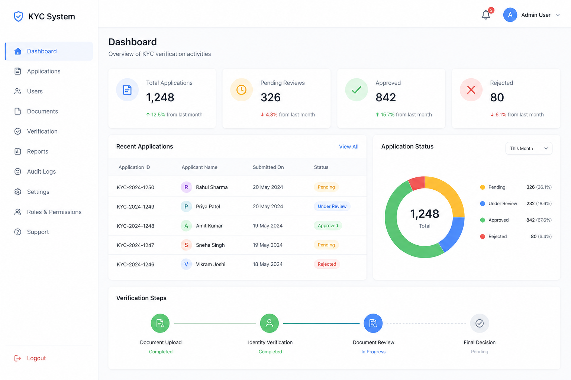Click the Approved checkmark icon
The image size is (571, 380).
(x=357, y=90)
